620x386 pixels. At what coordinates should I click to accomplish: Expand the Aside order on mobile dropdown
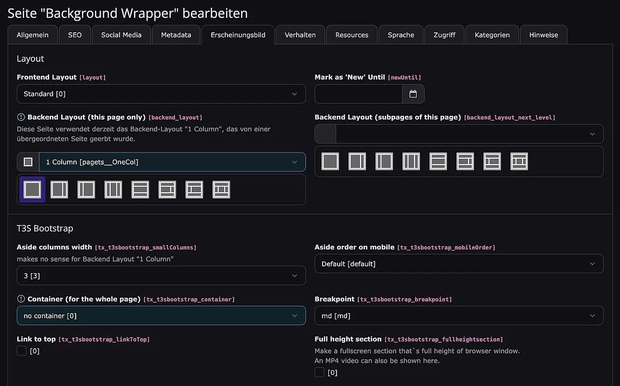pos(458,264)
